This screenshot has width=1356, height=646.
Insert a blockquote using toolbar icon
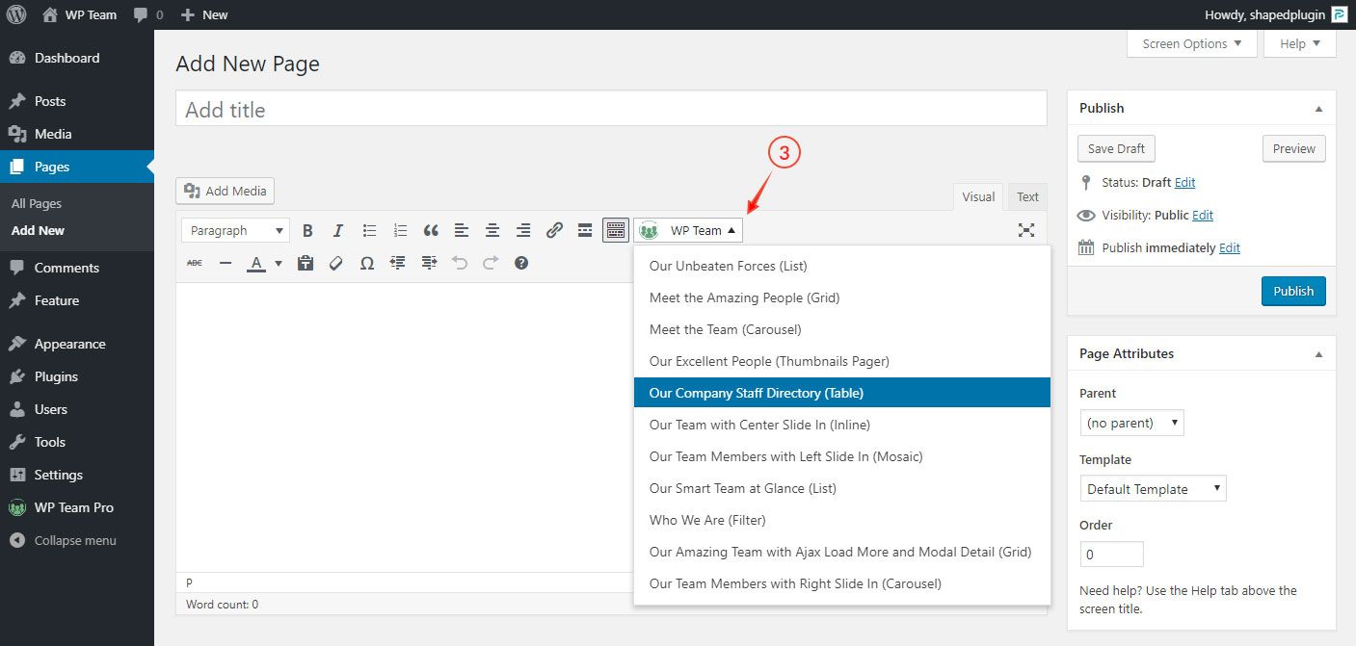click(431, 231)
